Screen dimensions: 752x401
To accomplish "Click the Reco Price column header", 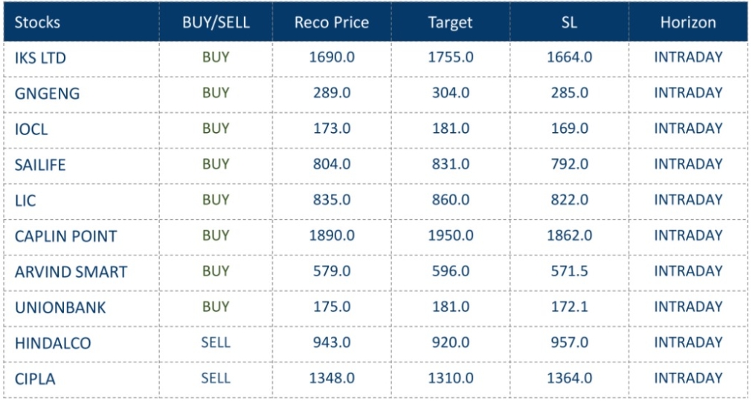I will coord(332,22).
